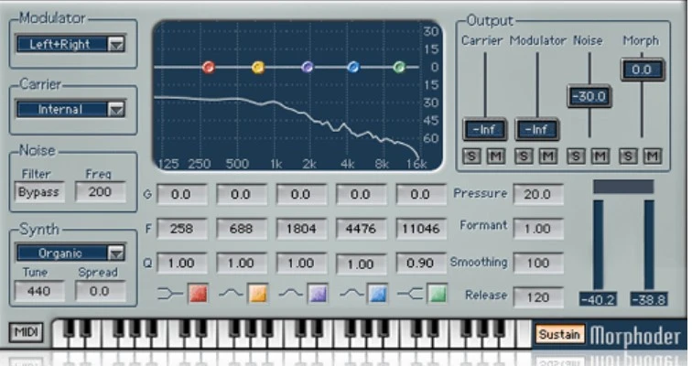Click the Noise level fader at -30.0
This screenshot has height=366, width=692.
[589, 96]
